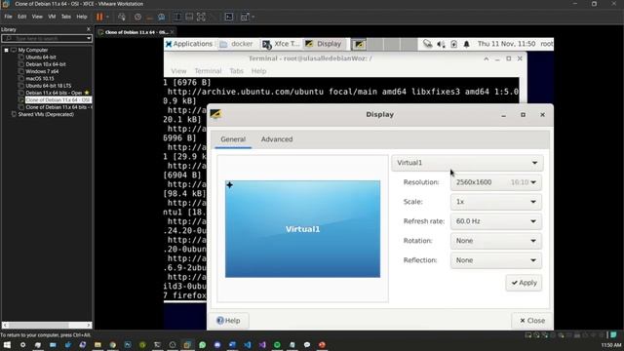Enter full screen mode icon
This screenshot has height=351, width=624.
[202, 17]
